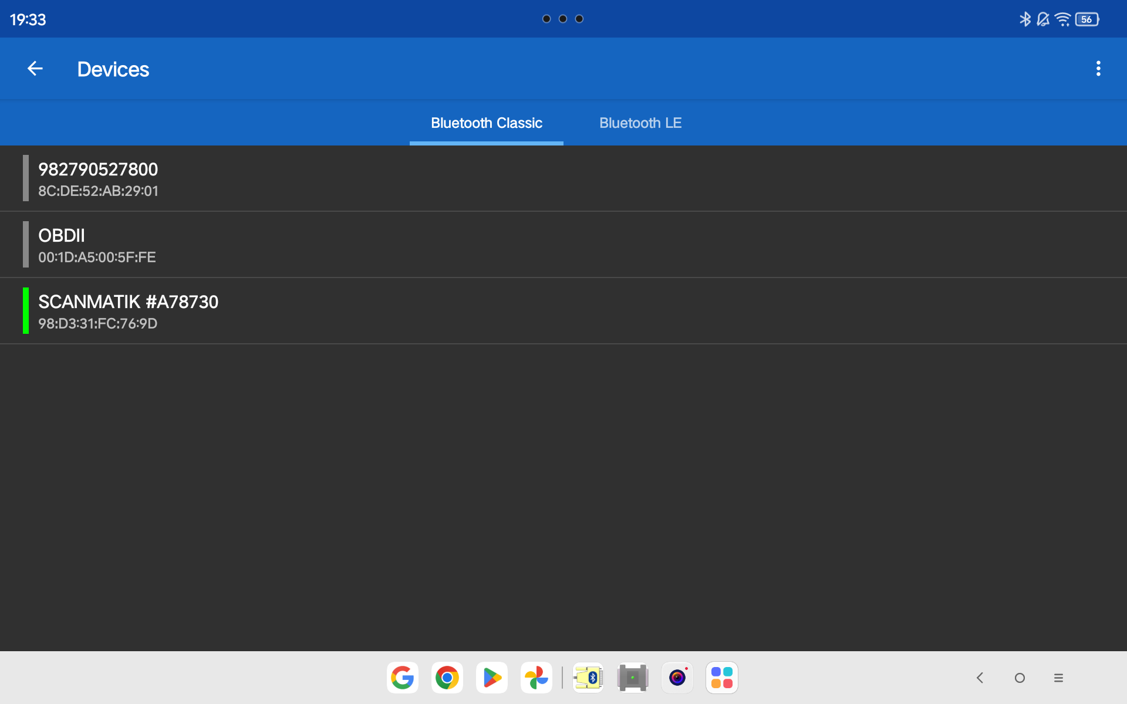Open the gray chip app icon in dock
This screenshot has width=1127, height=704.
(x=633, y=678)
